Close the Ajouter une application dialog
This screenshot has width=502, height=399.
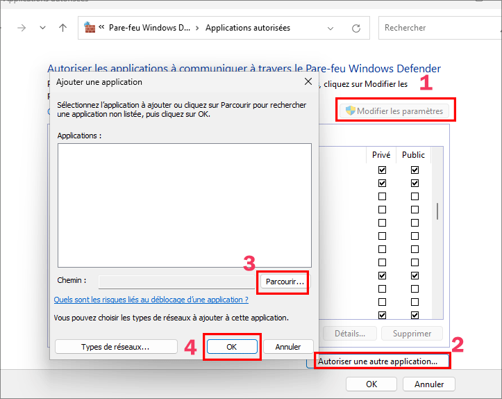coord(308,82)
